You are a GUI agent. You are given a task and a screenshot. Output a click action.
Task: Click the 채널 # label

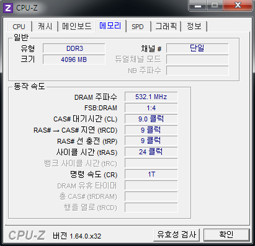pos(151,49)
